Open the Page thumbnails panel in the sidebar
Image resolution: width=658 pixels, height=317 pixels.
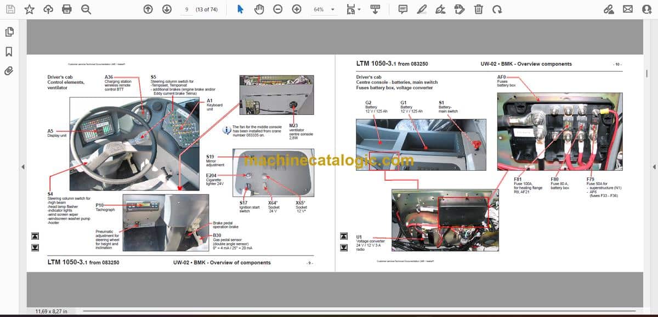9,32
